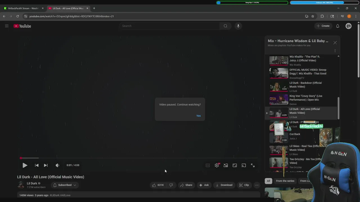Viewport: 360px width, 202px height.
Task: Select the From the series chip
Action: [x=285, y=181]
